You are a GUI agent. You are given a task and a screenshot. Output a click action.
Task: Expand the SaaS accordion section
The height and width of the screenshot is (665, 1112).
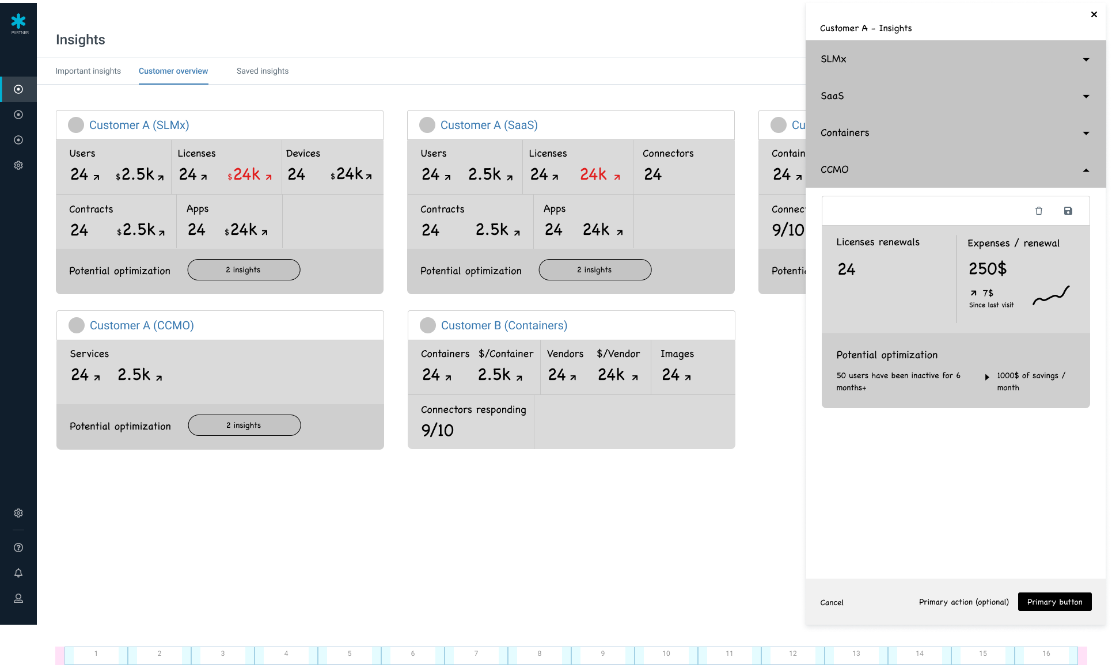956,96
